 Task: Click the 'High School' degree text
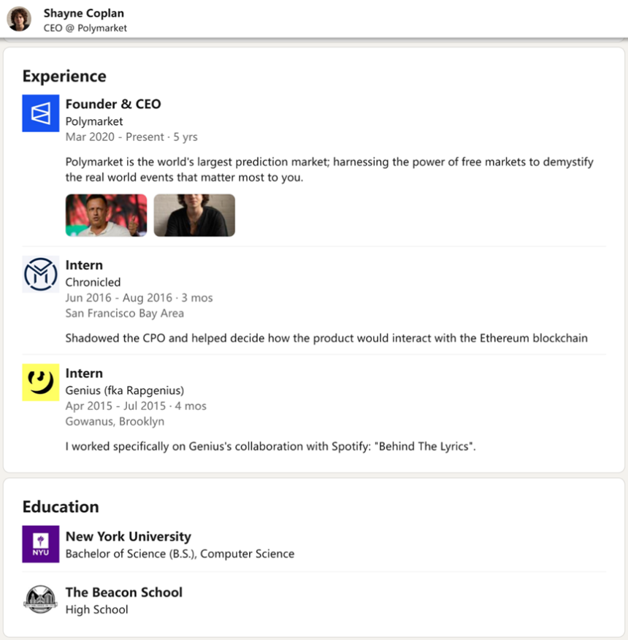click(96, 609)
